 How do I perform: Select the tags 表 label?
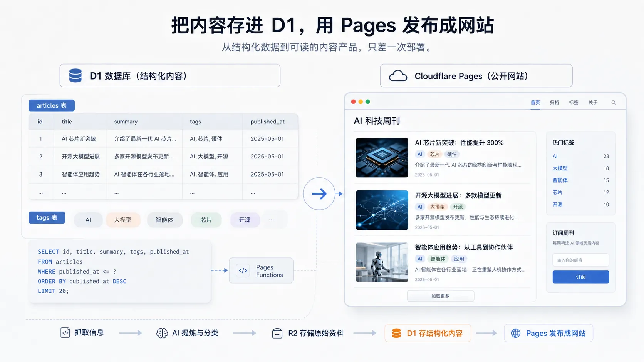click(47, 218)
